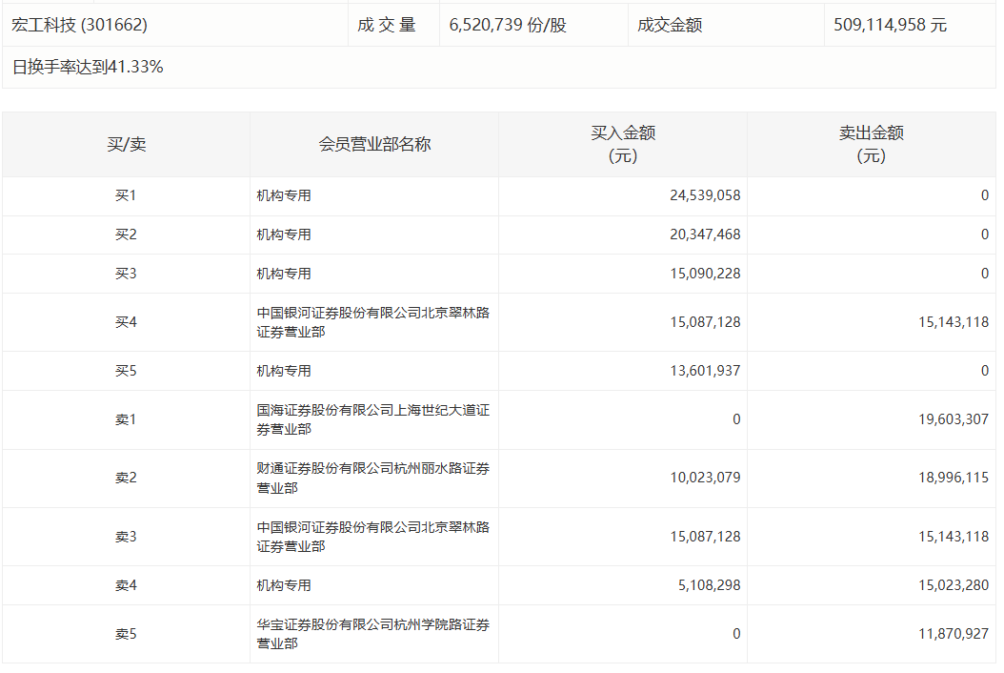Select the 成交量 label cell
1004x673 pixels.
click(387, 26)
